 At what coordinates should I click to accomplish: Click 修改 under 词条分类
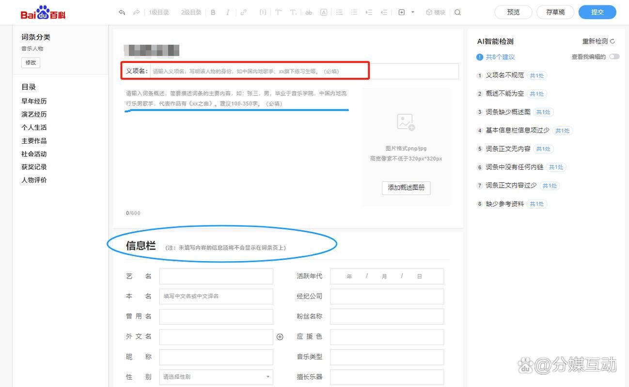pos(31,62)
